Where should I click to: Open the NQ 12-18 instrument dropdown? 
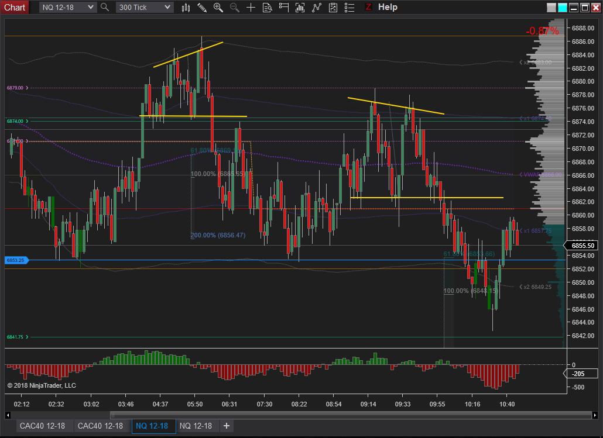68,7
